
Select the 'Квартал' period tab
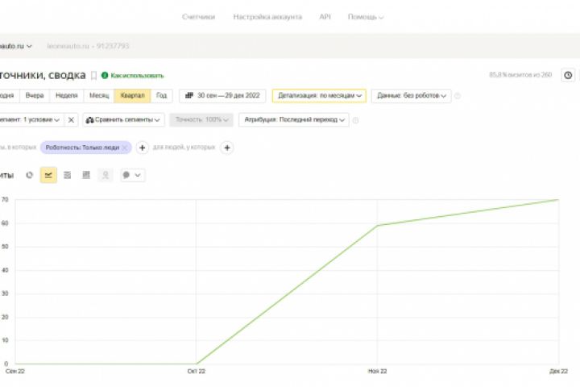click(x=132, y=96)
